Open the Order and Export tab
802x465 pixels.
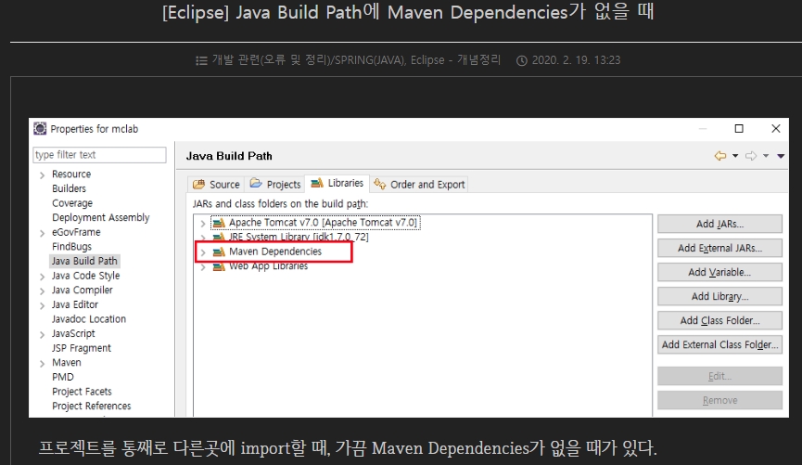pos(419,185)
